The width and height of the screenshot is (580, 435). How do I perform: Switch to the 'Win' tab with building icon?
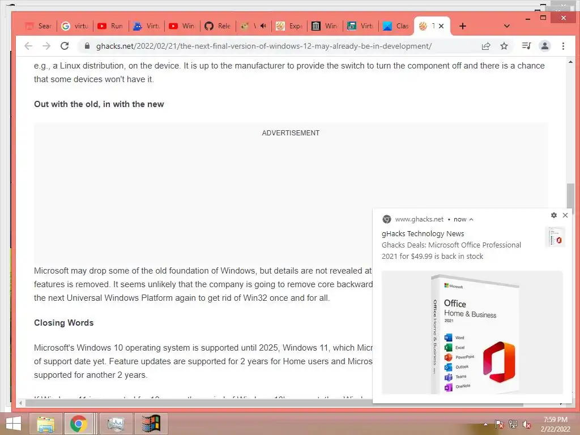(325, 26)
